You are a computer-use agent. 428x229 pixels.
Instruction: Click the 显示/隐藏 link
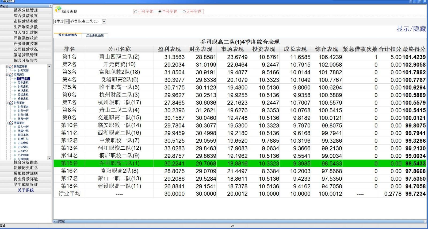(411, 29)
